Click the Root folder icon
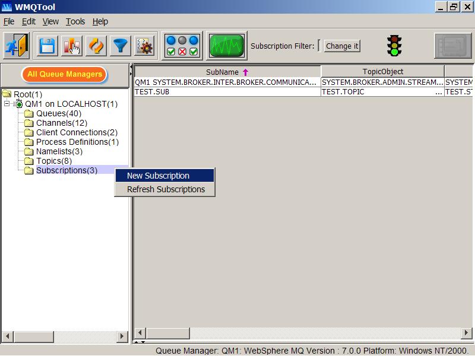This screenshot has height=356, width=475. click(x=7, y=94)
